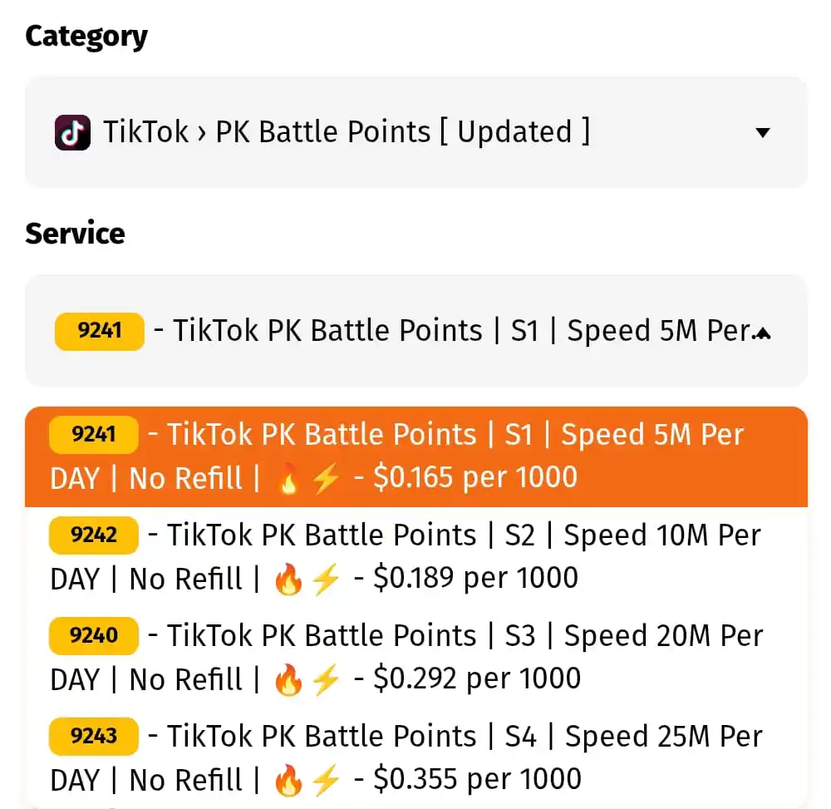Choose service 9243 S4 Speed 25M option
Image resolution: width=831 pixels, height=809 pixels.
click(416, 758)
